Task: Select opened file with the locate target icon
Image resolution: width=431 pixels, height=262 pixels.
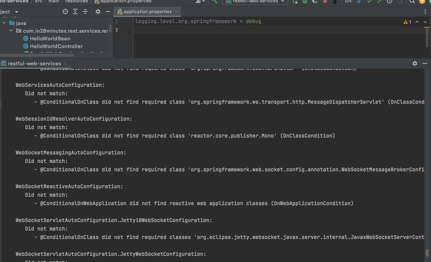Action: tap(65, 12)
